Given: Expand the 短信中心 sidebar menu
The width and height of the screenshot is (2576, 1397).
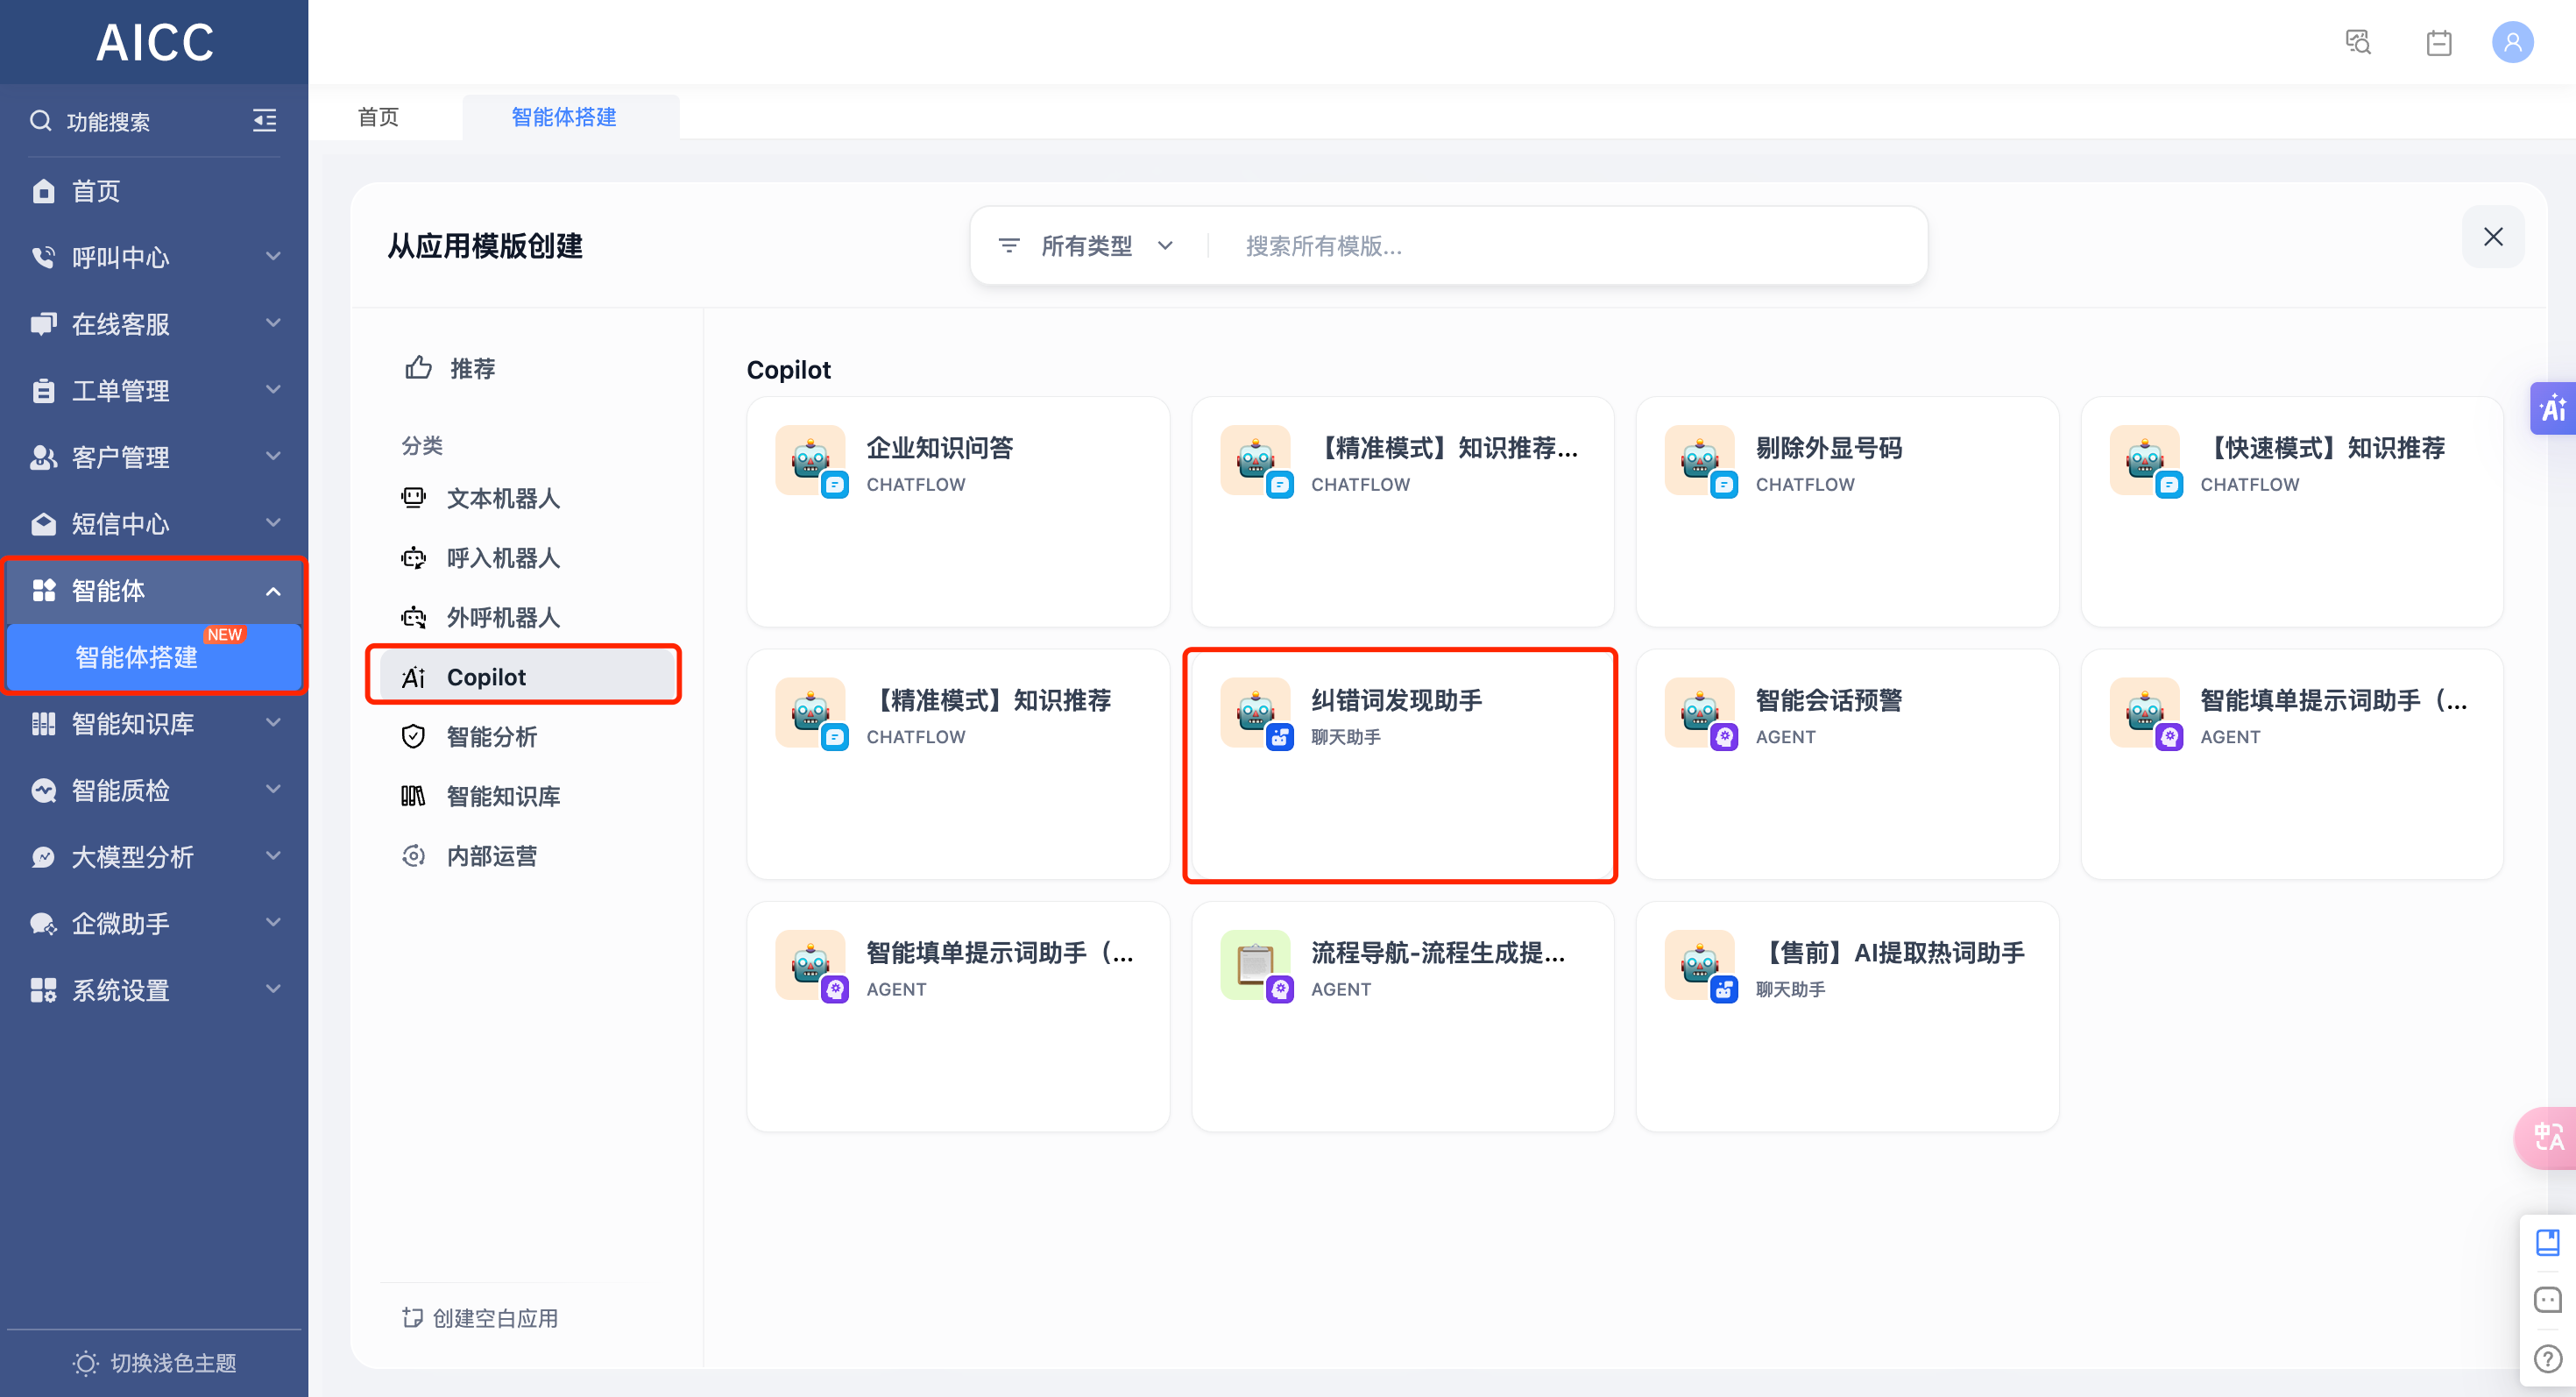Looking at the screenshot, I should coord(154,524).
